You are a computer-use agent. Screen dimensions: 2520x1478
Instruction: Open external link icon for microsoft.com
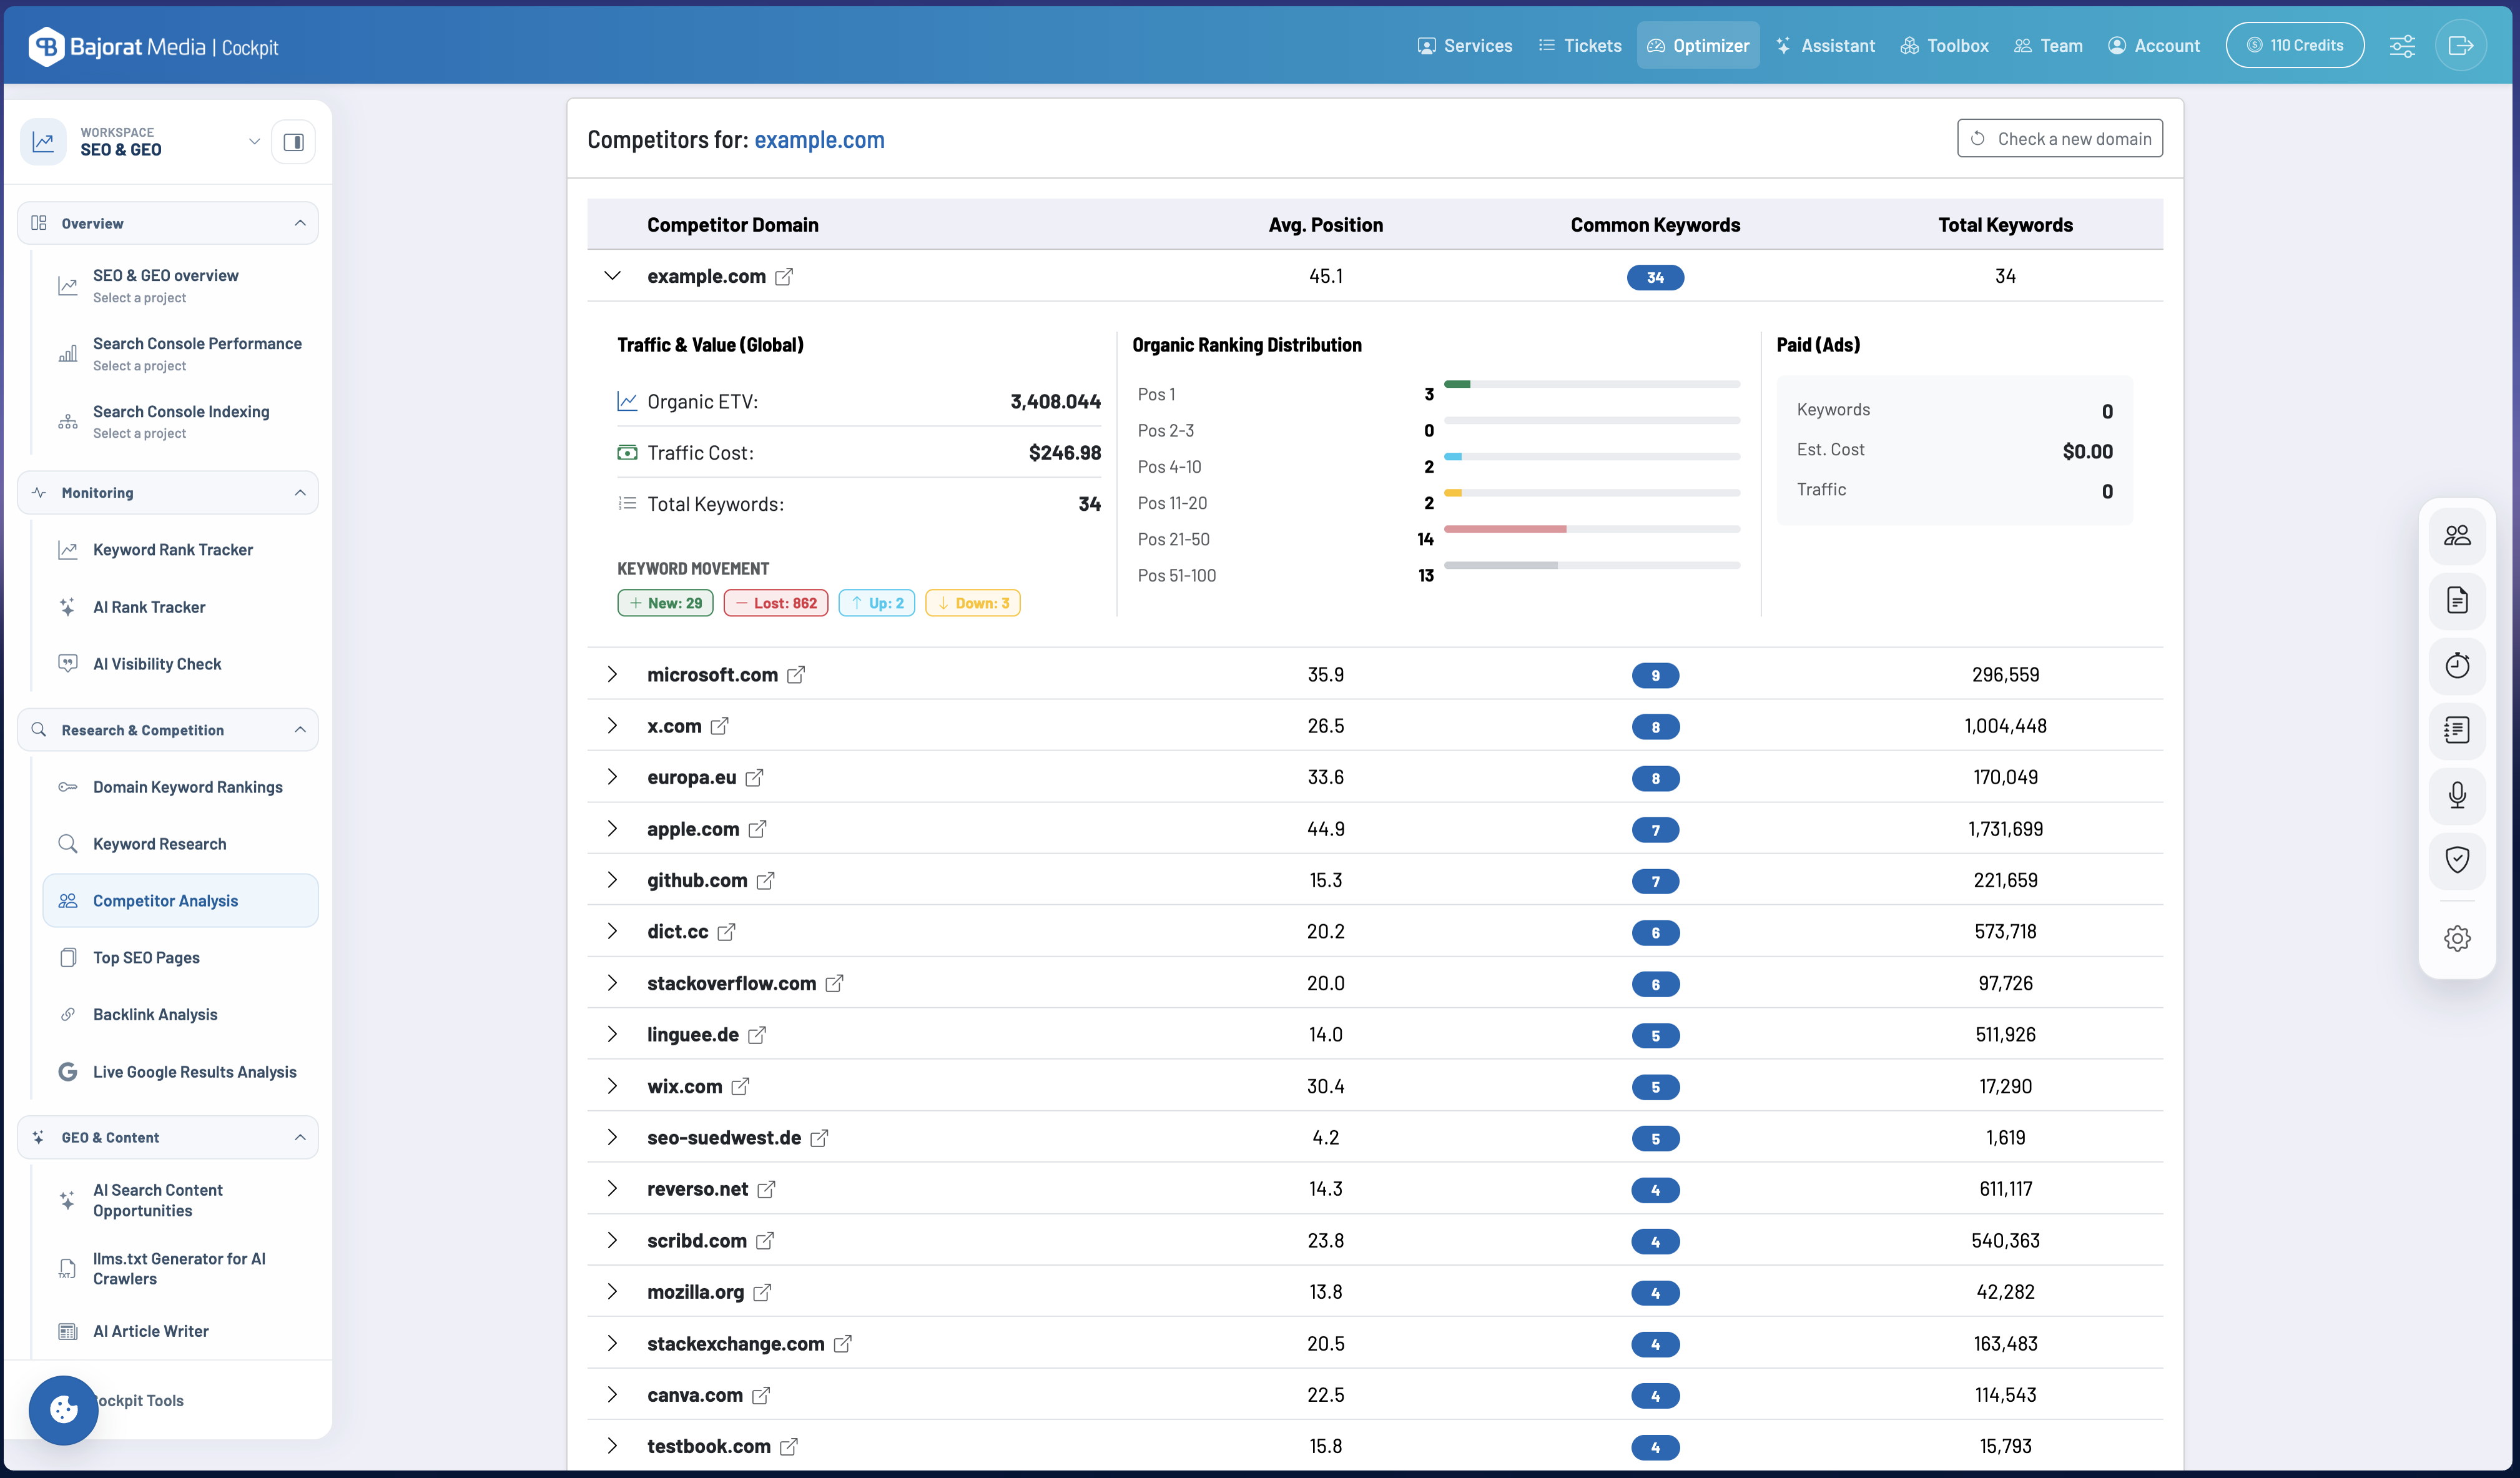[796, 675]
